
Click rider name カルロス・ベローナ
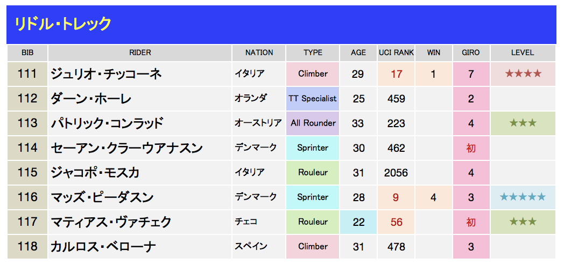point(103,247)
